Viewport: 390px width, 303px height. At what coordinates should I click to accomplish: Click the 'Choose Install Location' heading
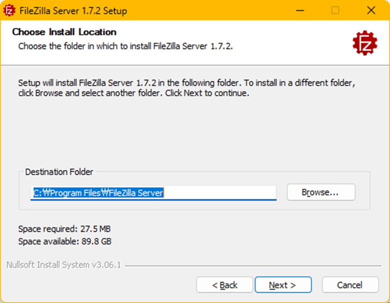click(x=64, y=32)
